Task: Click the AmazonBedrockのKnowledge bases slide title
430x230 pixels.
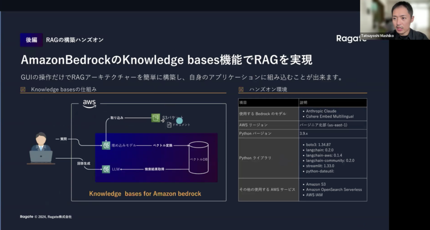Action: pos(167,60)
